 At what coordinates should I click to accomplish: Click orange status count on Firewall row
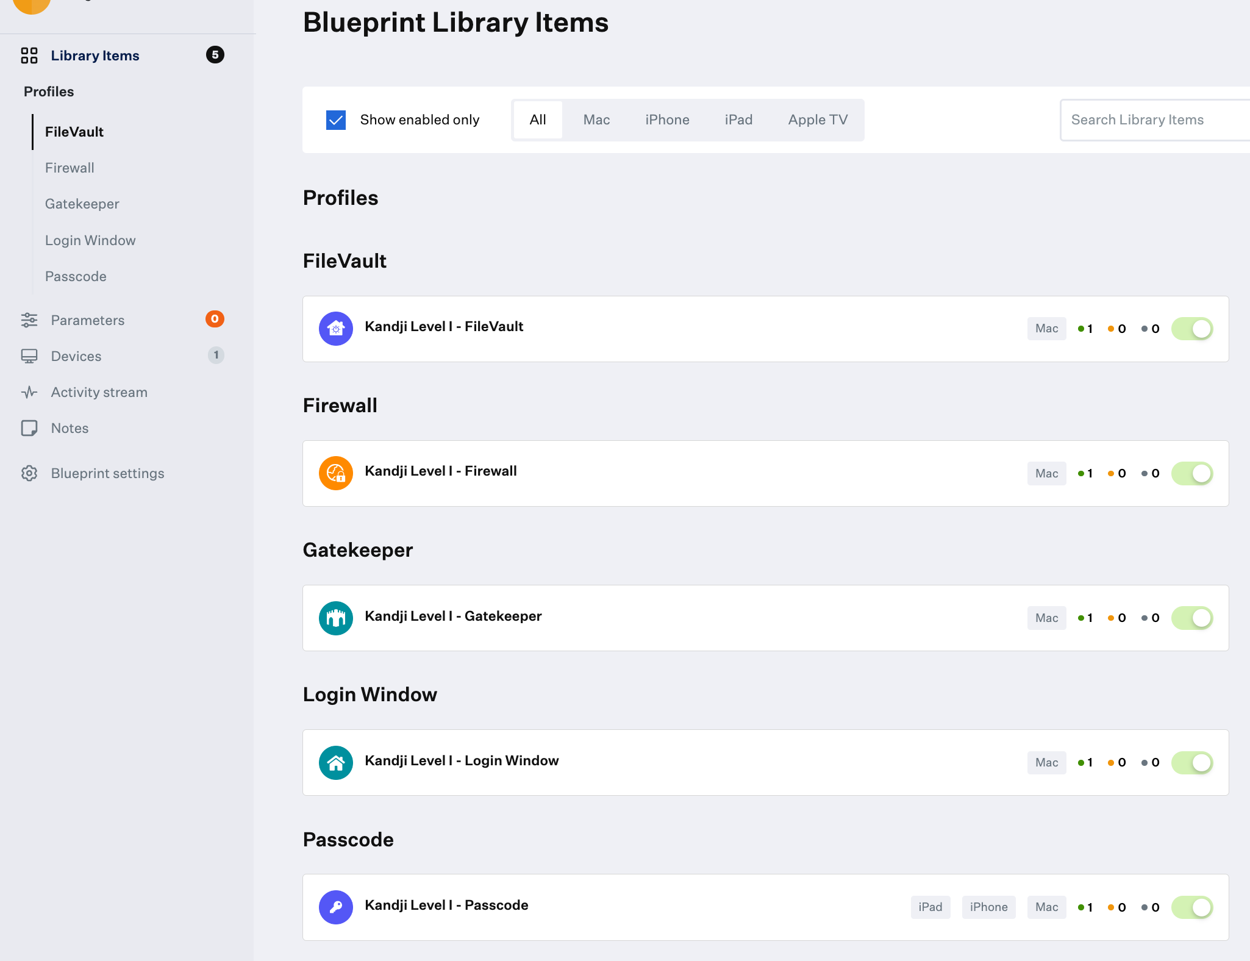[x=1117, y=474]
